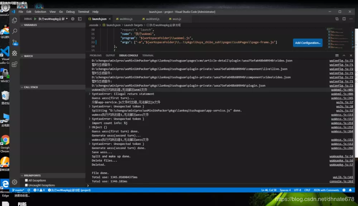Viewport: 358px width, 206px height.
Task: Open errors and warnings count in status bar
Action: (39, 190)
